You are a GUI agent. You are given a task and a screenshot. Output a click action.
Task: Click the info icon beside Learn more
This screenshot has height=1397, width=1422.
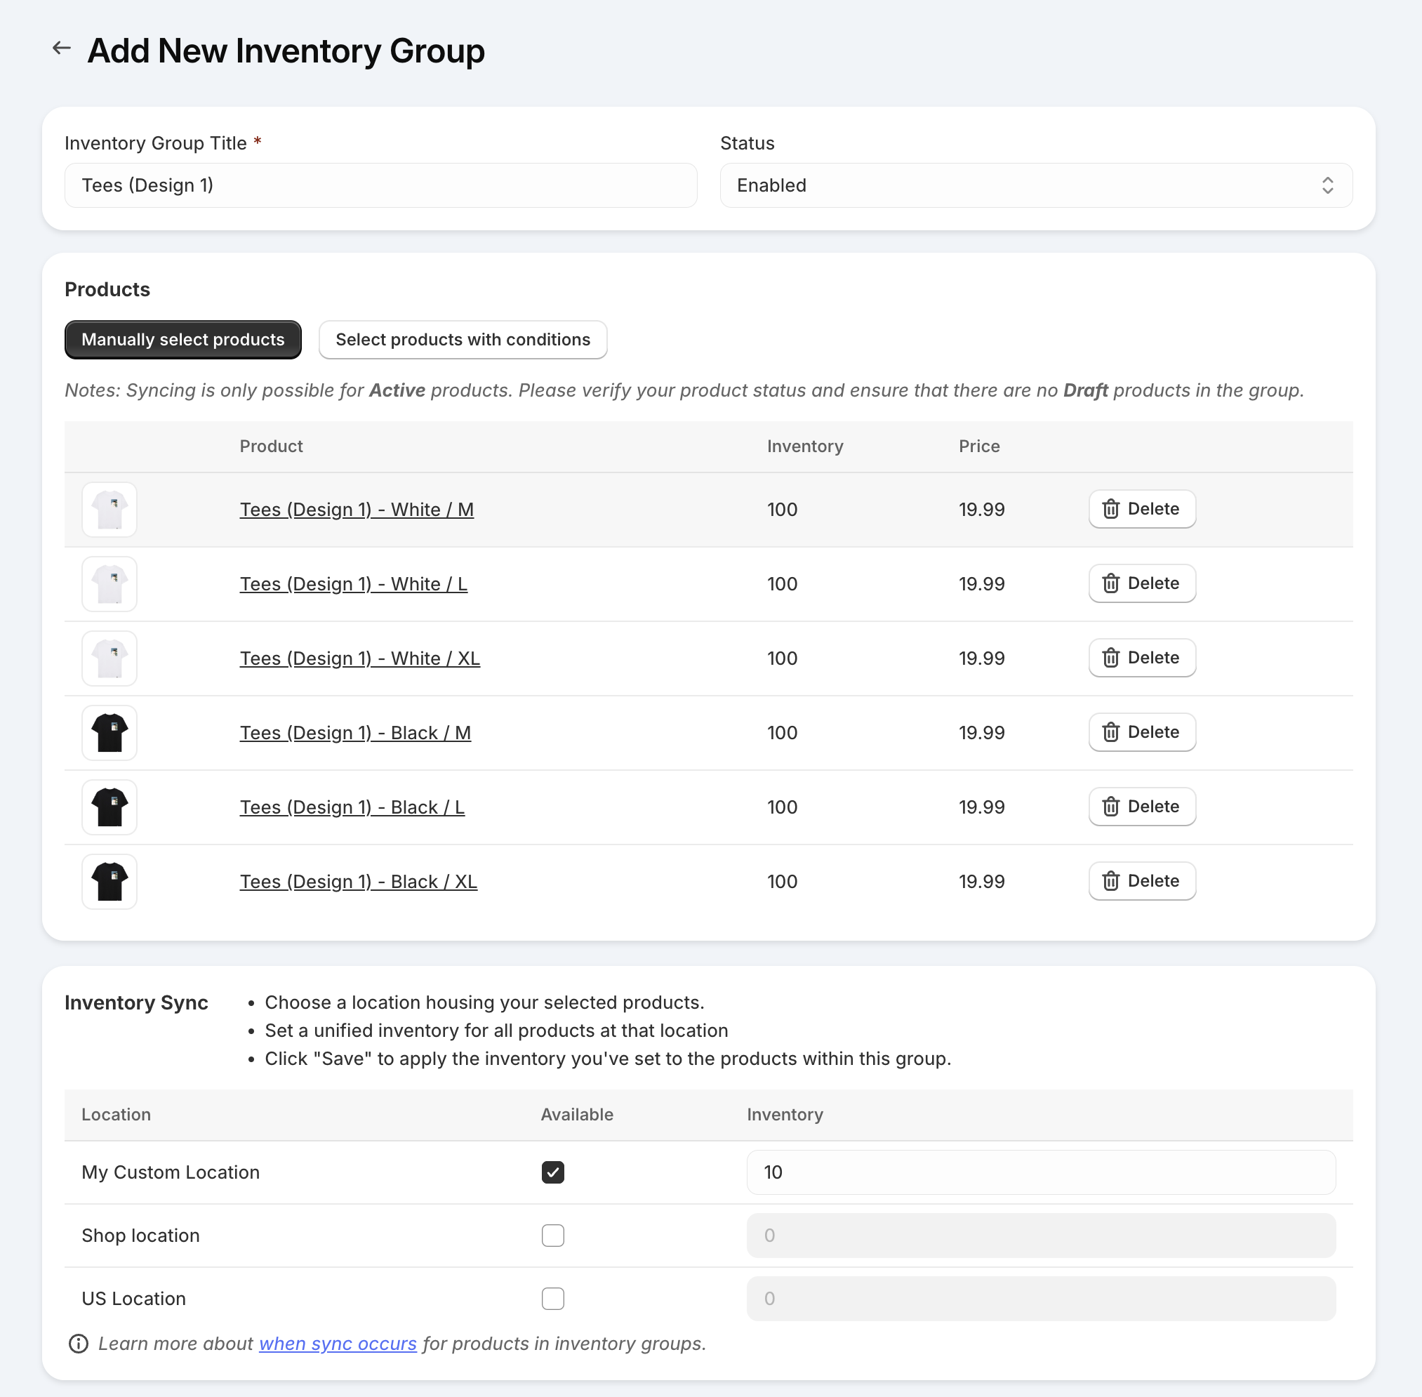(79, 1344)
